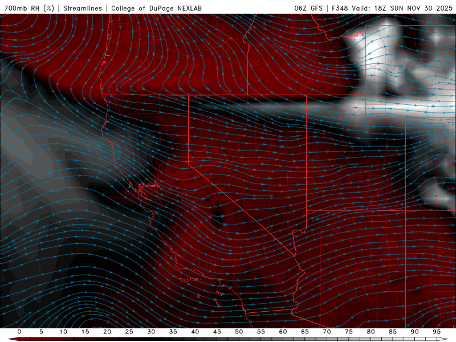
Task: Select the "40" legend value
Action: click(195, 332)
